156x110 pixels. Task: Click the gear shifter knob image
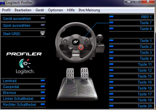click(x=100, y=38)
